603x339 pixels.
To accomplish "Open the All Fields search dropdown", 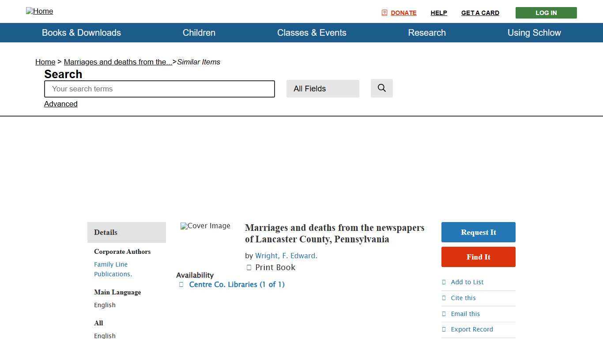I will coord(323,88).
